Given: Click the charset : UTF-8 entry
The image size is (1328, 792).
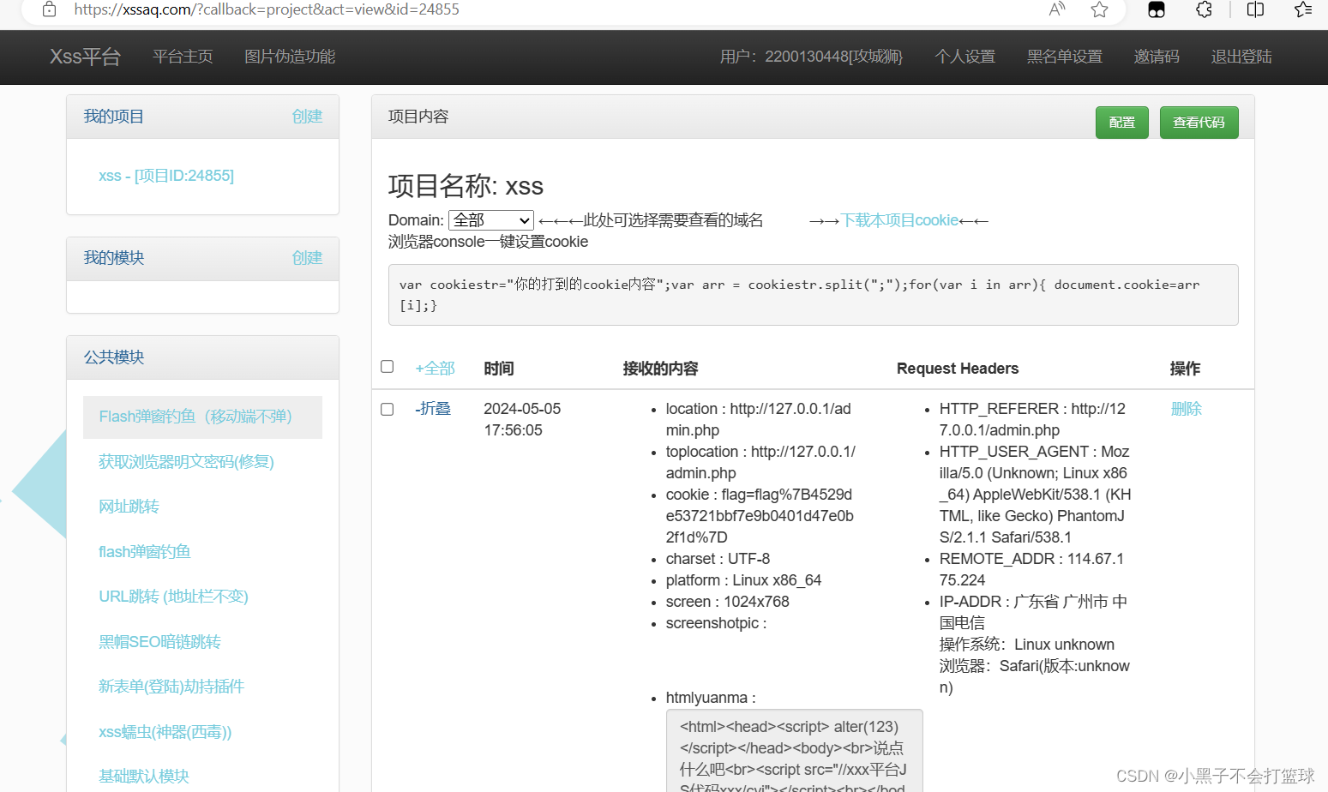Looking at the screenshot, I should (x=718, y=559).
